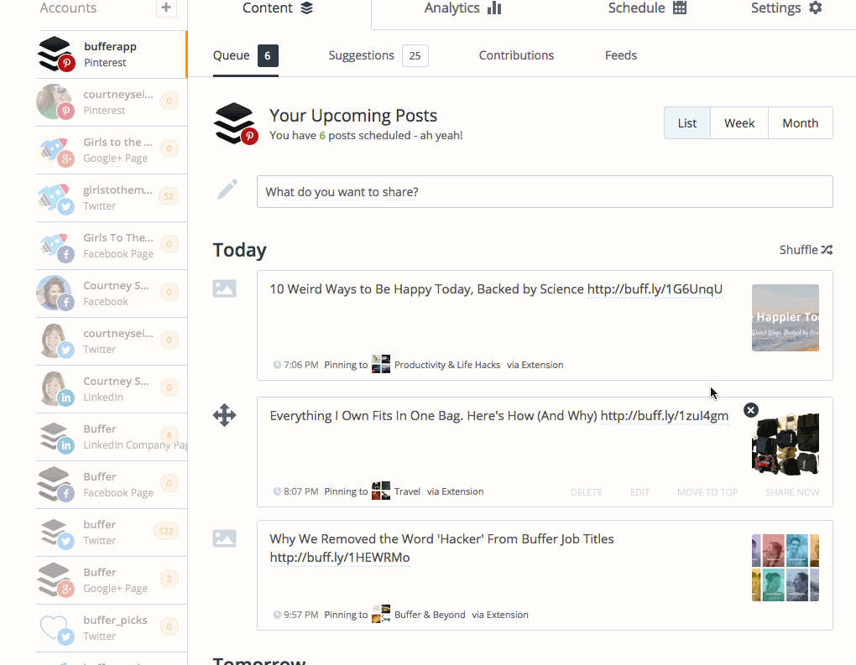This screenshot has width=856, height=665.
Task: Select Buffer Facebook Page account
Action: [x=112, y=485]
